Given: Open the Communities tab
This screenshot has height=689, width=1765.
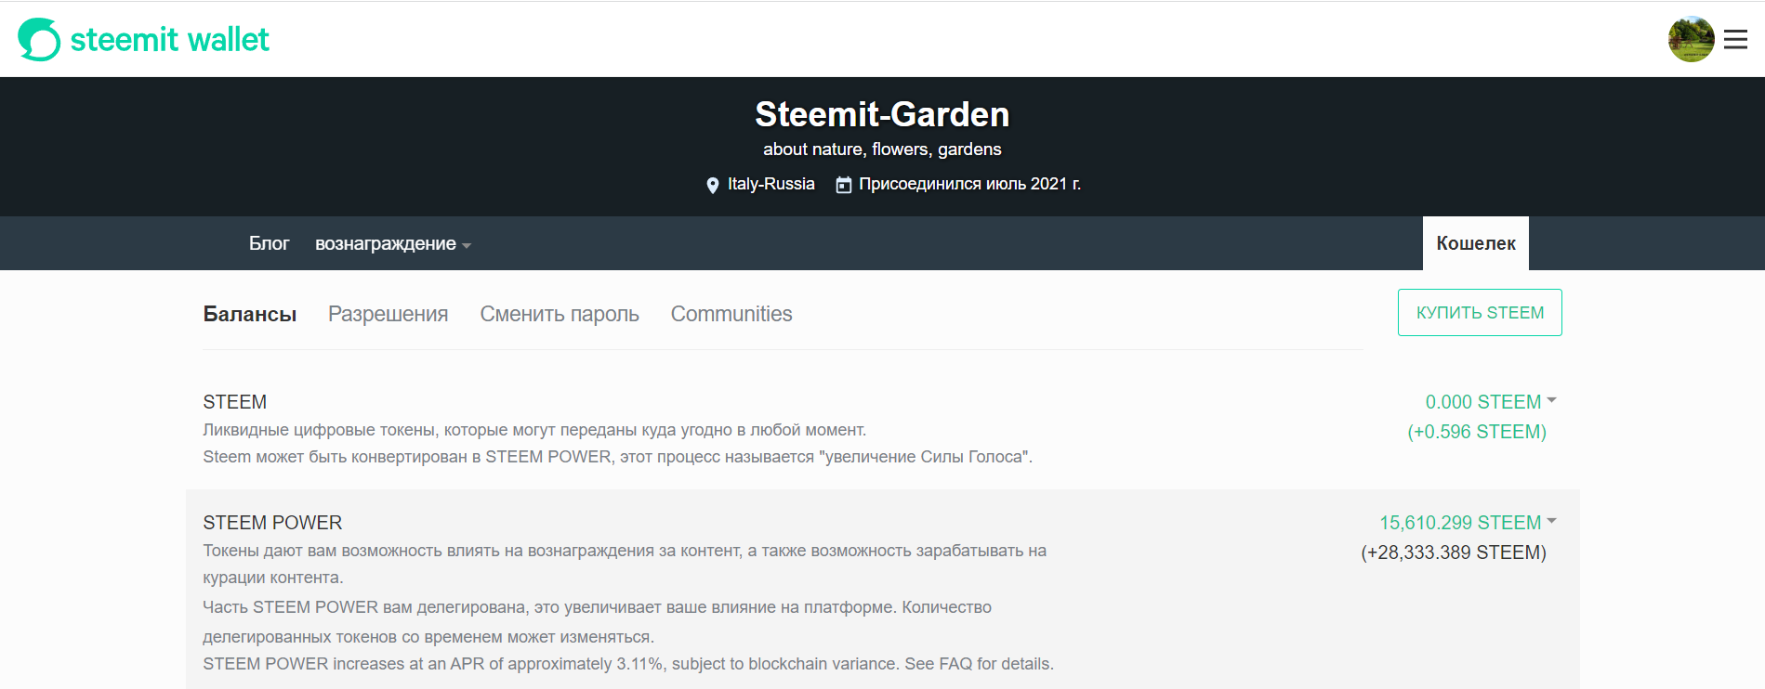Looking at the screenshot, I should coord(731,314).
